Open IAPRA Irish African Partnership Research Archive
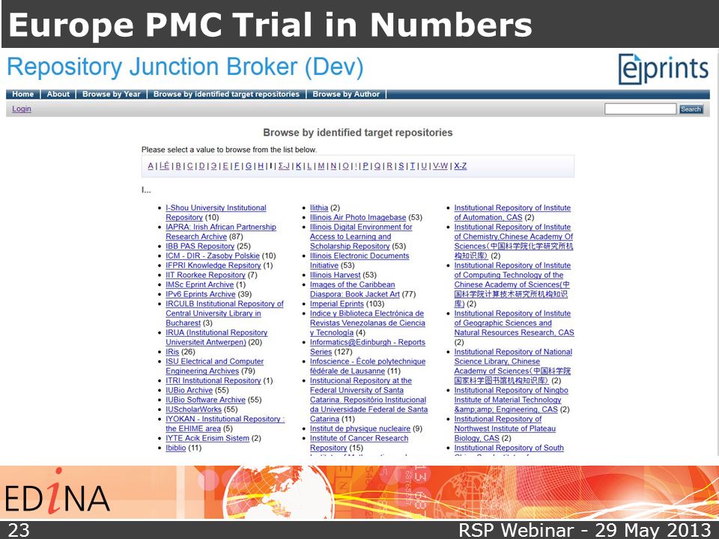 tap(220, 231)
